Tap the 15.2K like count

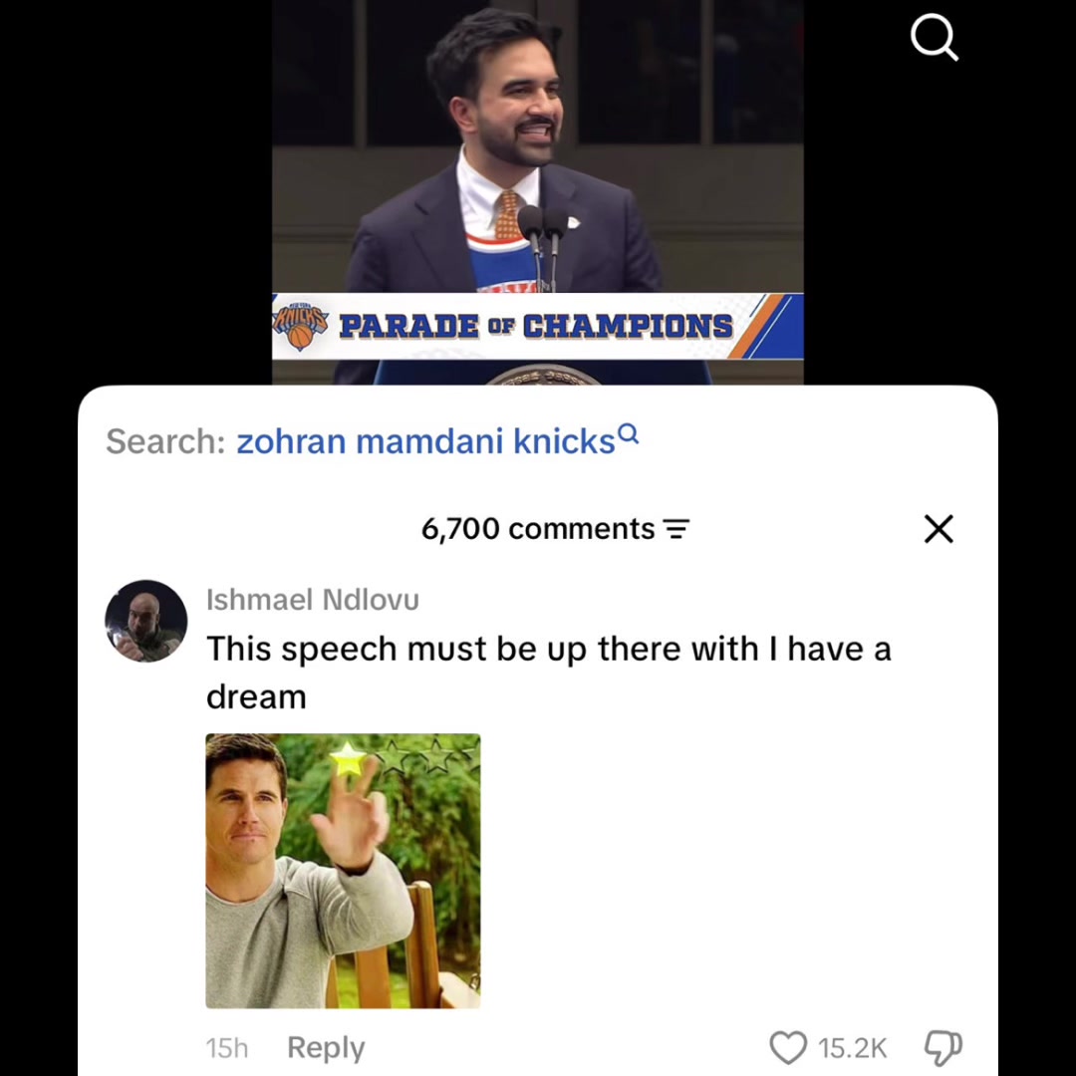click(x=852, y=1048)
